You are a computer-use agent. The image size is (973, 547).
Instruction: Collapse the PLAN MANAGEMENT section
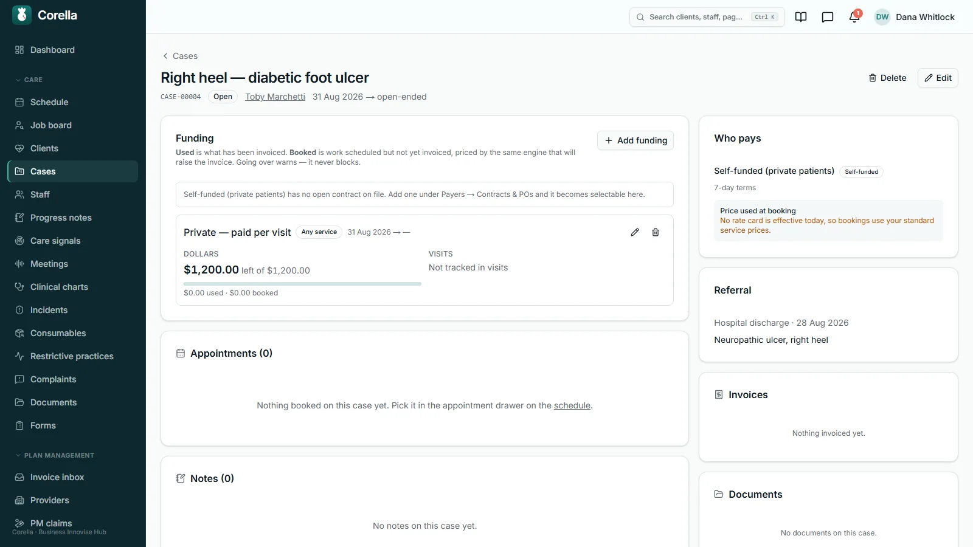click(55, 455)
